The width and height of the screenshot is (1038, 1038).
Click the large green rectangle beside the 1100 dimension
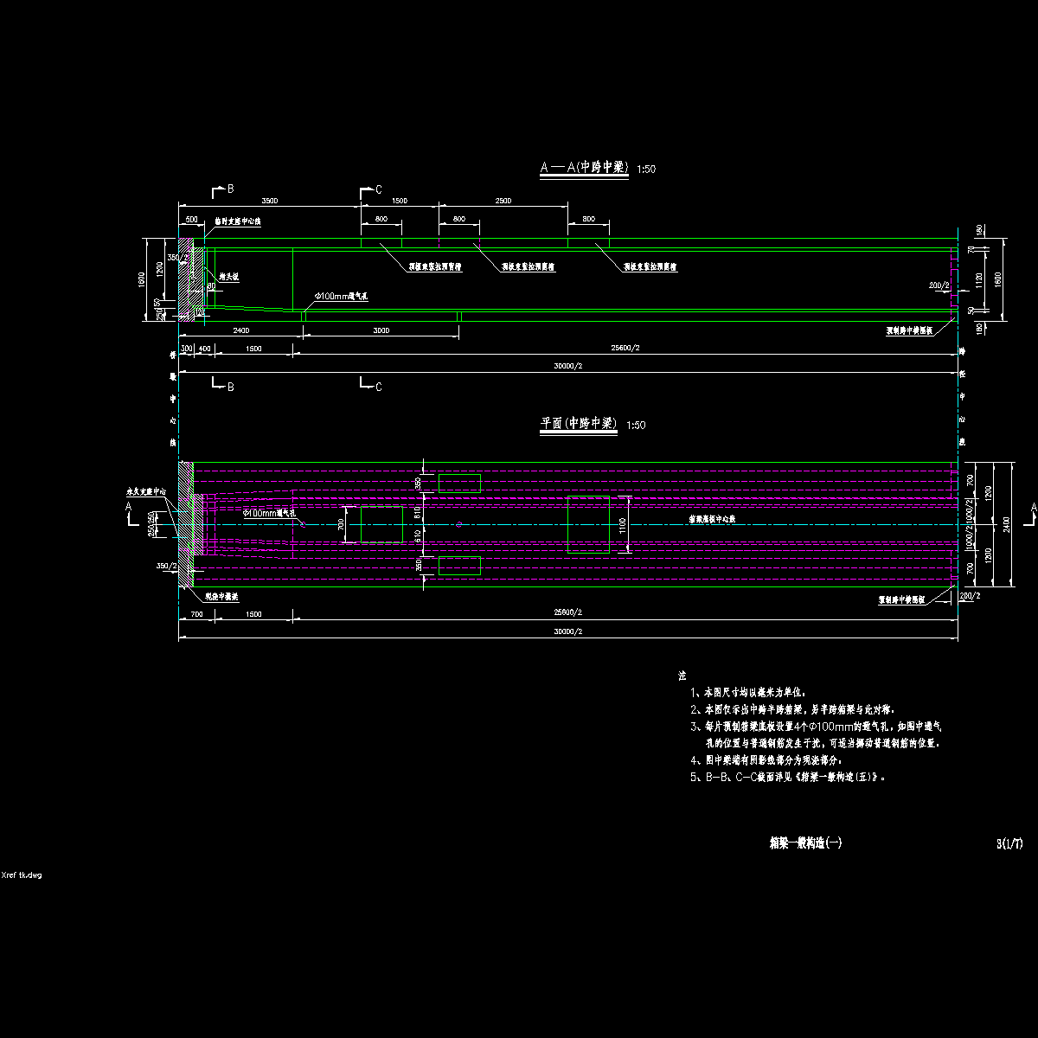coord(588,524)
